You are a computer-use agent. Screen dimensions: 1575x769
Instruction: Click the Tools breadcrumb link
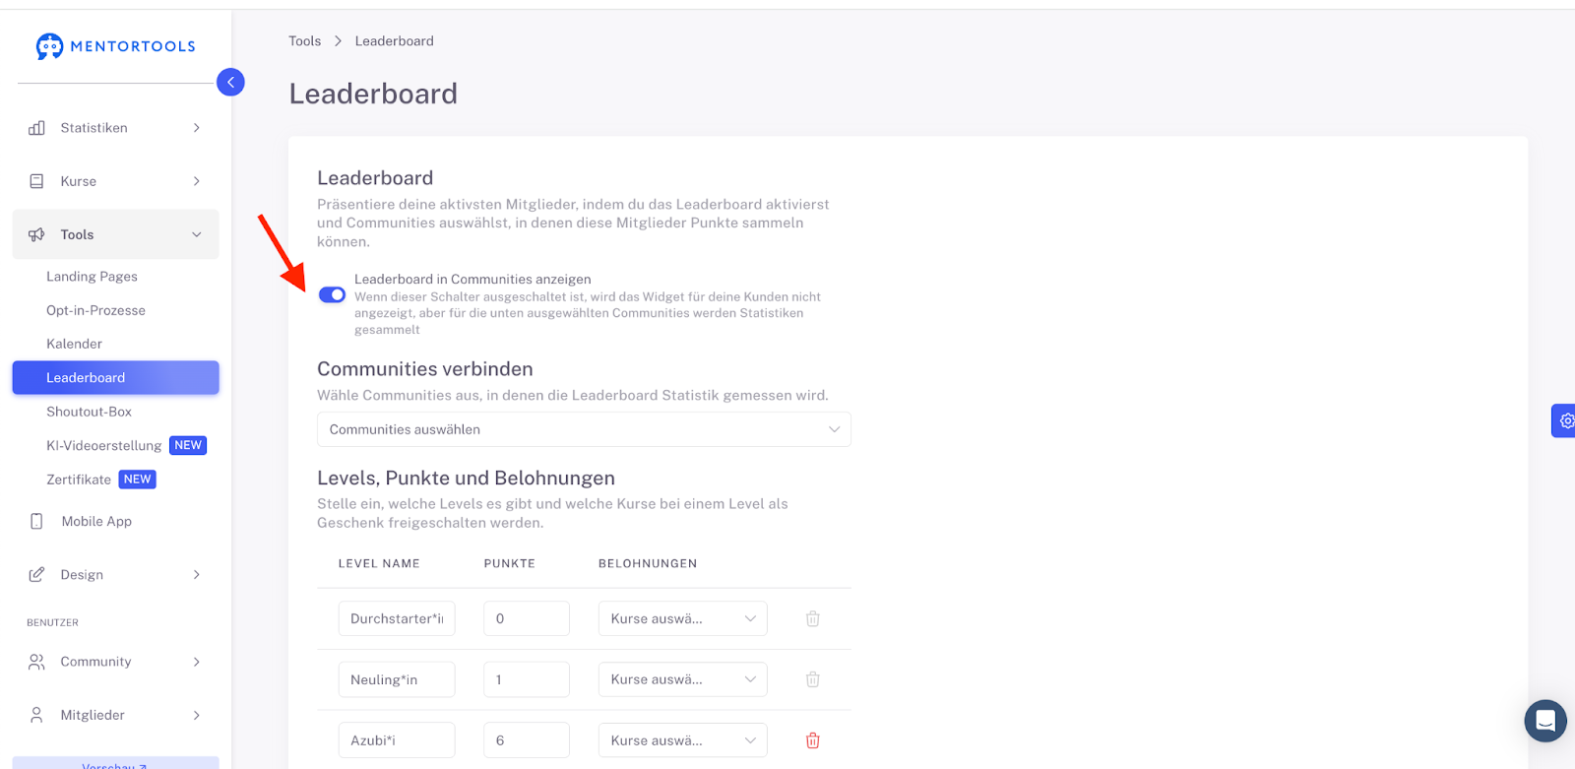(x=304, y=40)
